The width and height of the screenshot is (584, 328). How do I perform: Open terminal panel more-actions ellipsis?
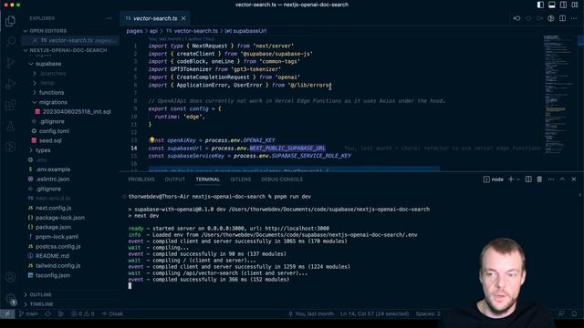pyautogui.click(x=551, y=179)
